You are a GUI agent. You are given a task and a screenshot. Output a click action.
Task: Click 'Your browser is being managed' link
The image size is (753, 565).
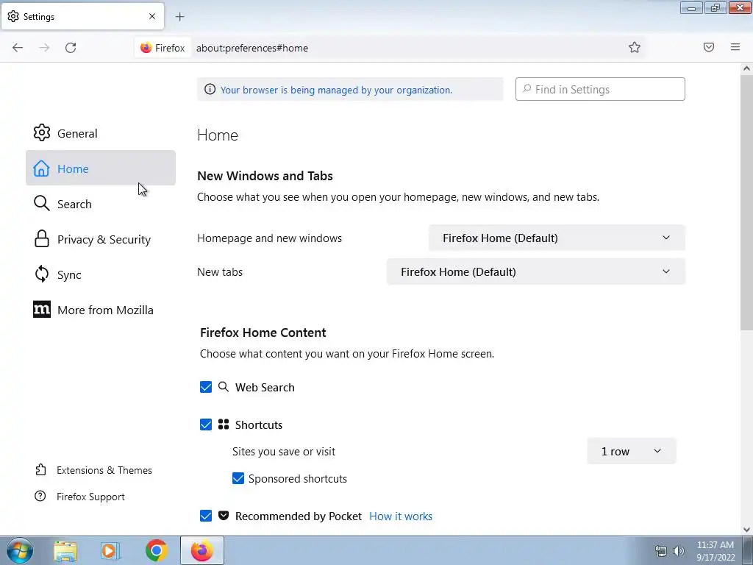(x=336, y=90)
